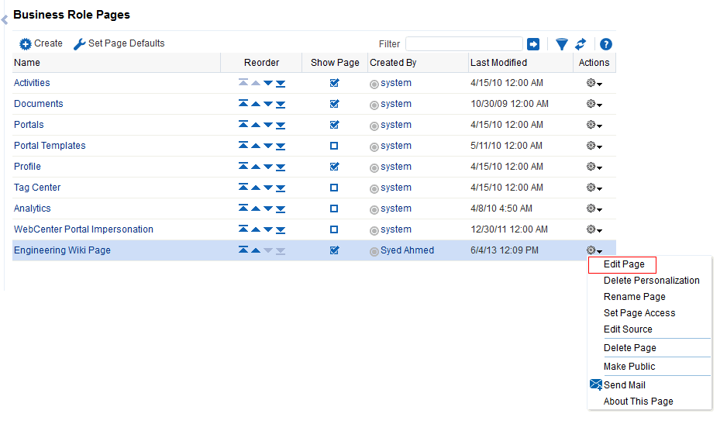
Task: Uncheck Show Page for Profile
Action: [x=334, y=167]
